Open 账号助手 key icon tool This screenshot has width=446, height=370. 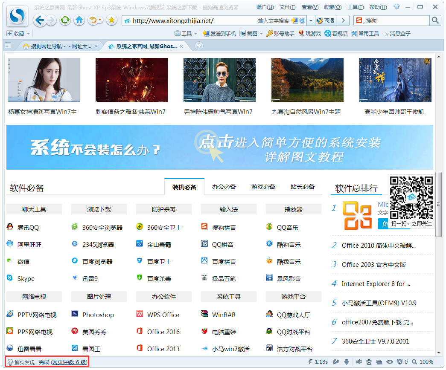click(x=280, y=34)
